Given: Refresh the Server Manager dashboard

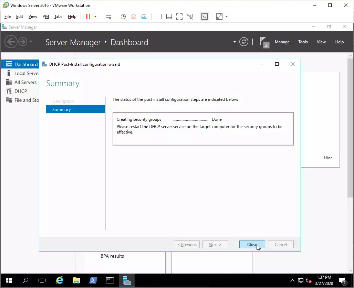Looking at the screenshot, I should 243,42.
